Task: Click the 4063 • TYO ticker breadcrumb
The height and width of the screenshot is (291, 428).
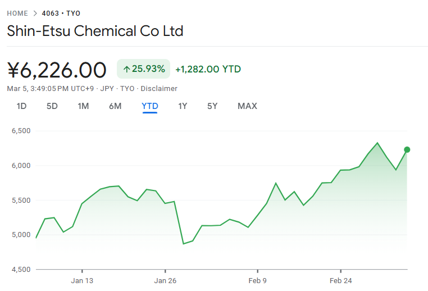Action: (61, 13)
